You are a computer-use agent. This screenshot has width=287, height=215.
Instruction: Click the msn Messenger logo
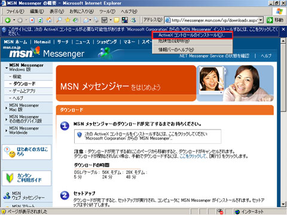[47, 53]
